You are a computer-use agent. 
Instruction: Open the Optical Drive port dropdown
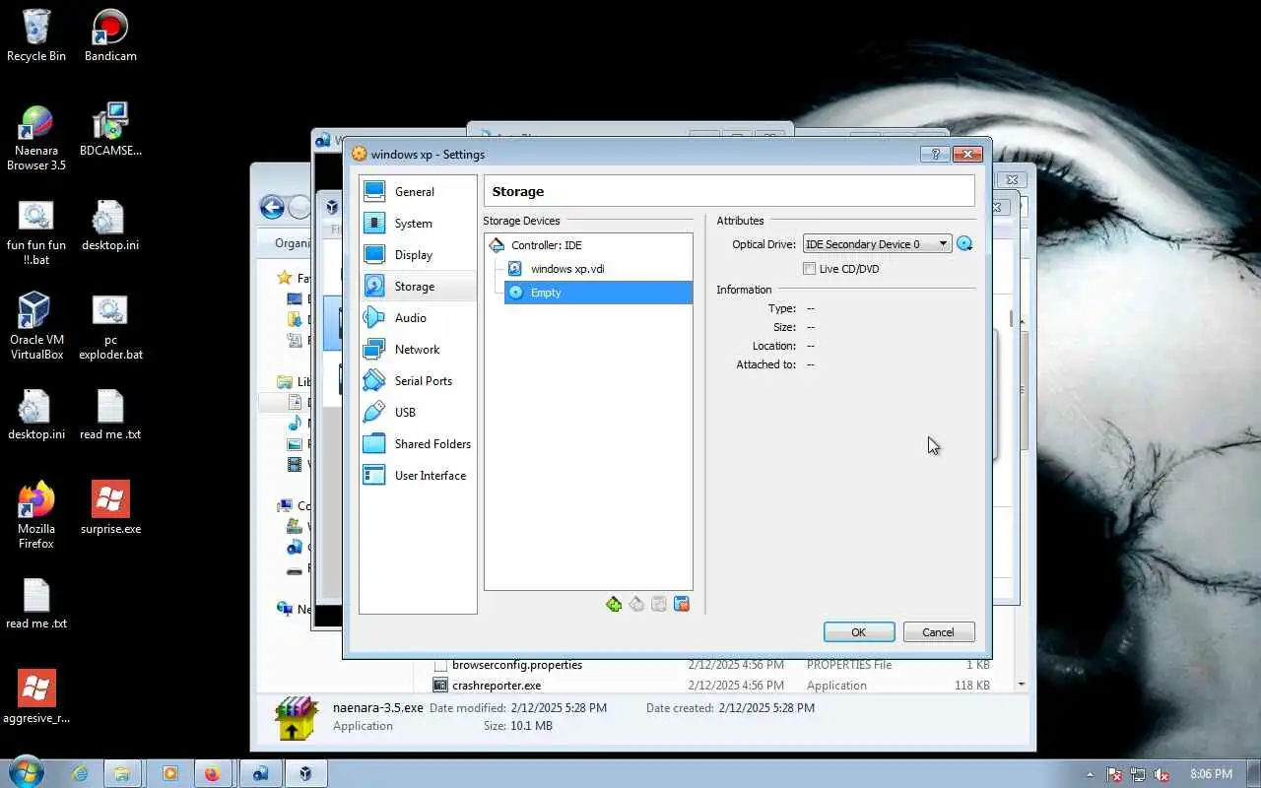tap(877, 244)
